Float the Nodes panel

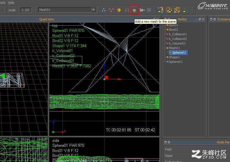pos(200,19)
